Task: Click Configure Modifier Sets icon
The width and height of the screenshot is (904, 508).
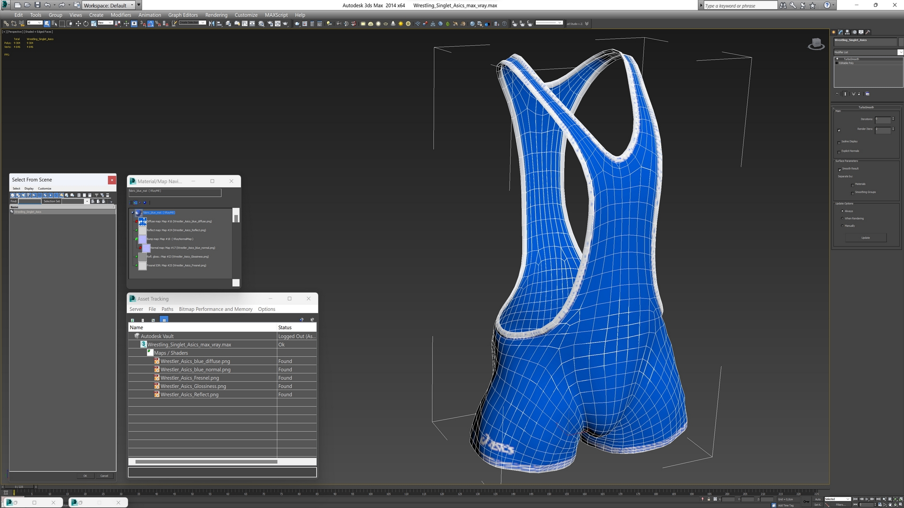Action: 867,94
